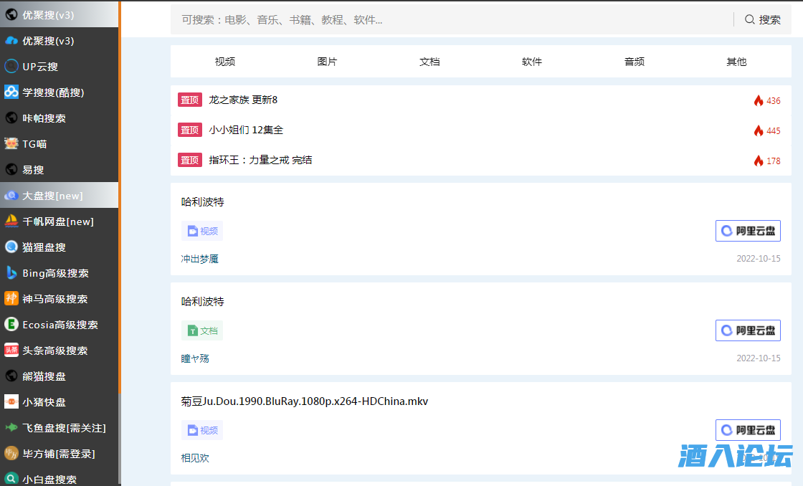Click the 千帆网盘 sailboat icon

[x=11, y=221]
